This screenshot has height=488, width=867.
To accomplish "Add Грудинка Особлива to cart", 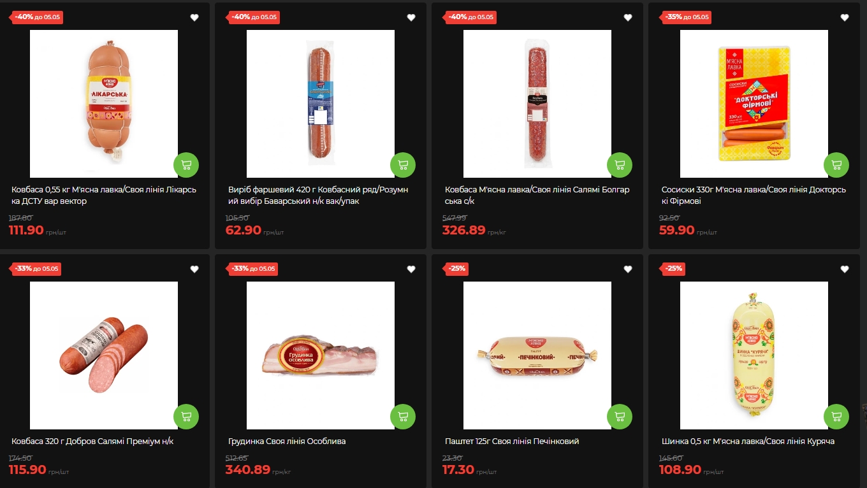I will tap(403, 417).
